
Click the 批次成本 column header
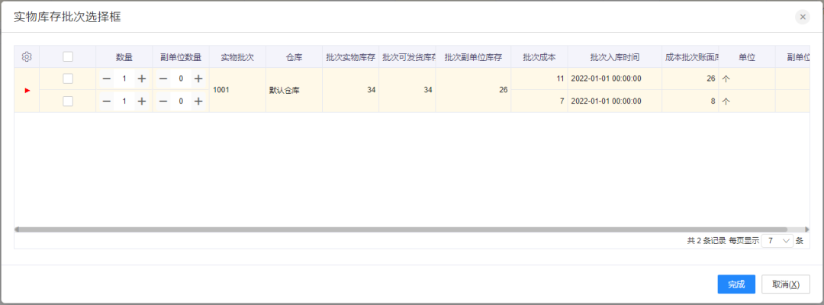click(x=539, y=57)
